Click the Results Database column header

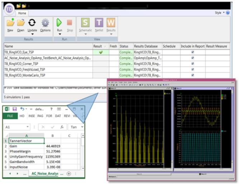(148, 46)
